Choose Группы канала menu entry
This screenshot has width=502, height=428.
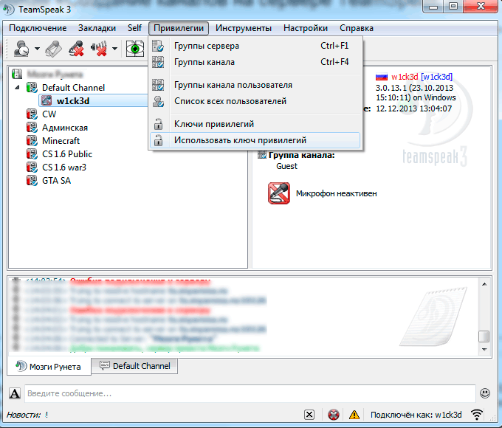tap(255, 62)
